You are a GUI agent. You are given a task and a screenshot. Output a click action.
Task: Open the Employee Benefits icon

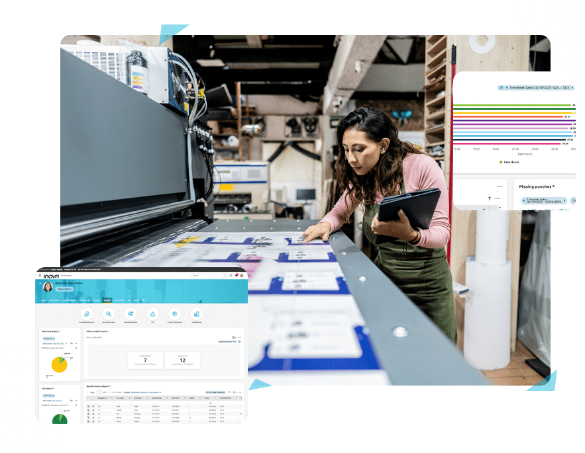[x=131, y=314]
